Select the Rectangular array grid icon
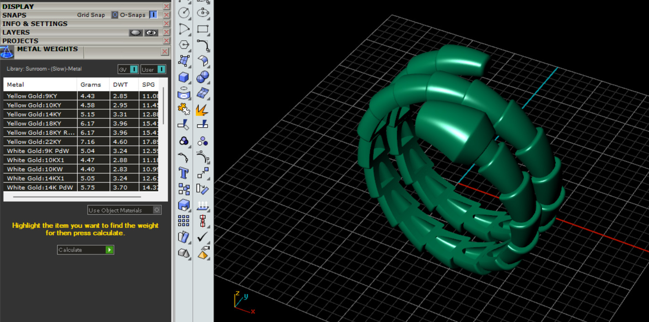Screen dimensions: 649x322 [184, 220]
